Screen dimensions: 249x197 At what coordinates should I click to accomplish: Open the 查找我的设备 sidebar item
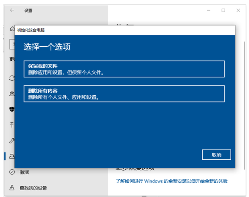point(34,188)
